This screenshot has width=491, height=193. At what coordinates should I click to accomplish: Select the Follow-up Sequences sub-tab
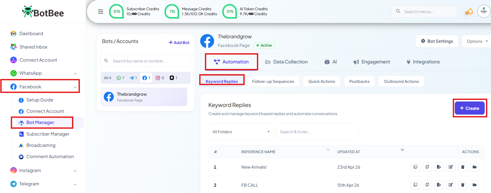point(273,81)
